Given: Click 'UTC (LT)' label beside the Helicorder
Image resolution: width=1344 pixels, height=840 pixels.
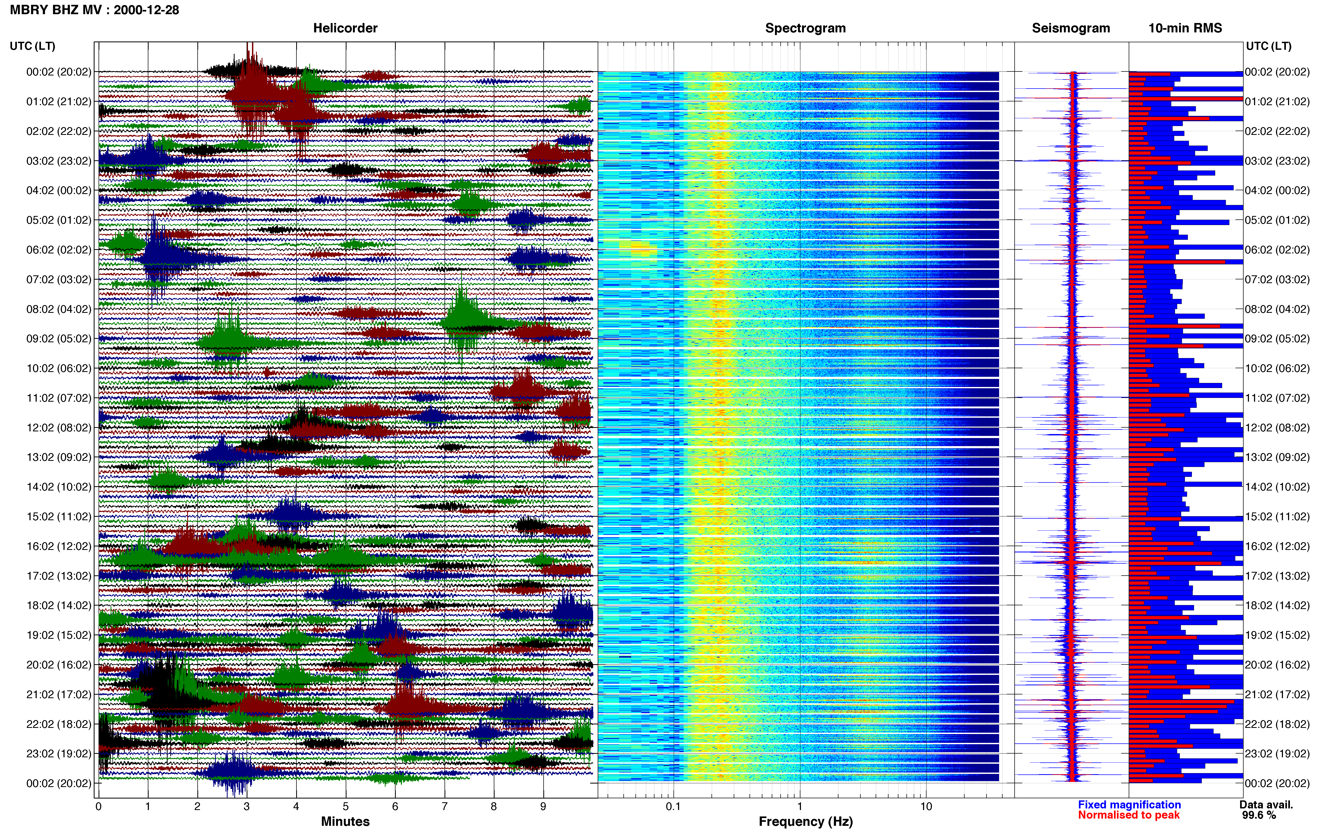Looking at the screenshot, I should click(x=33, y=46).
